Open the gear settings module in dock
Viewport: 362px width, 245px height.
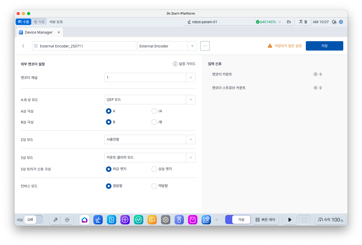[166, 220]
